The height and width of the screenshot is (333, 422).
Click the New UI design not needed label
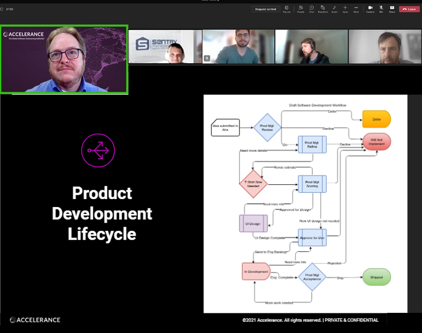coord(320,221)
